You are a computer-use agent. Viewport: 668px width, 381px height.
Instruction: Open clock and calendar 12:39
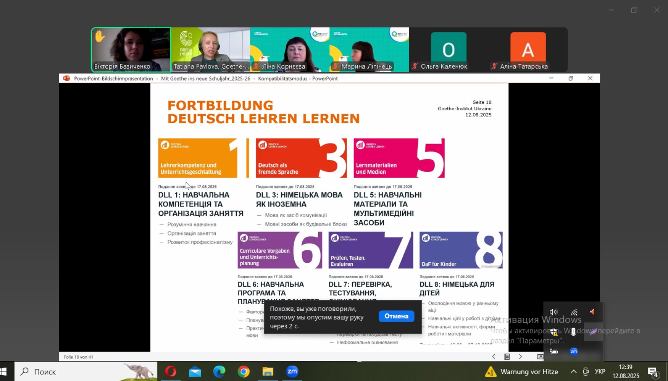(x=625, y=371)
